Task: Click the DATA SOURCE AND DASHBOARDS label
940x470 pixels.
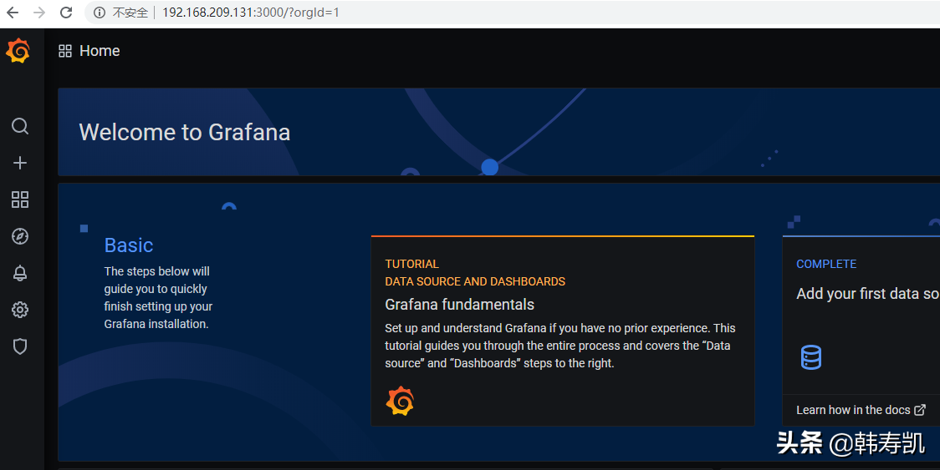Action: tap(475, 281)
